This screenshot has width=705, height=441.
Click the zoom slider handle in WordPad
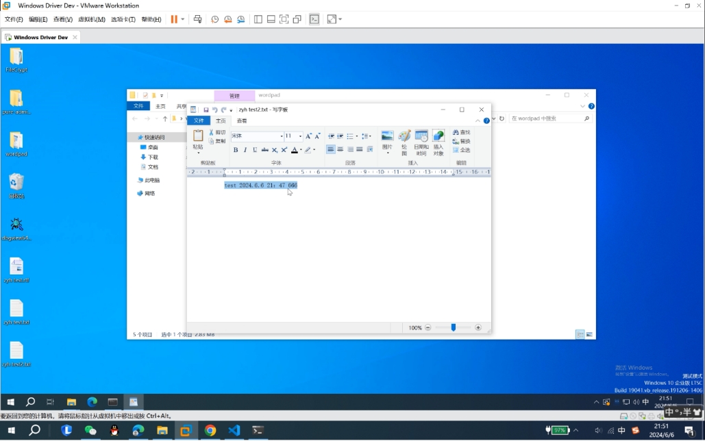point(453,328)
